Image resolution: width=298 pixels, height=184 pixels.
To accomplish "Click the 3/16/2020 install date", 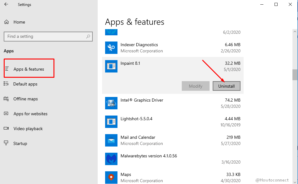I will (x=231, y=162).
